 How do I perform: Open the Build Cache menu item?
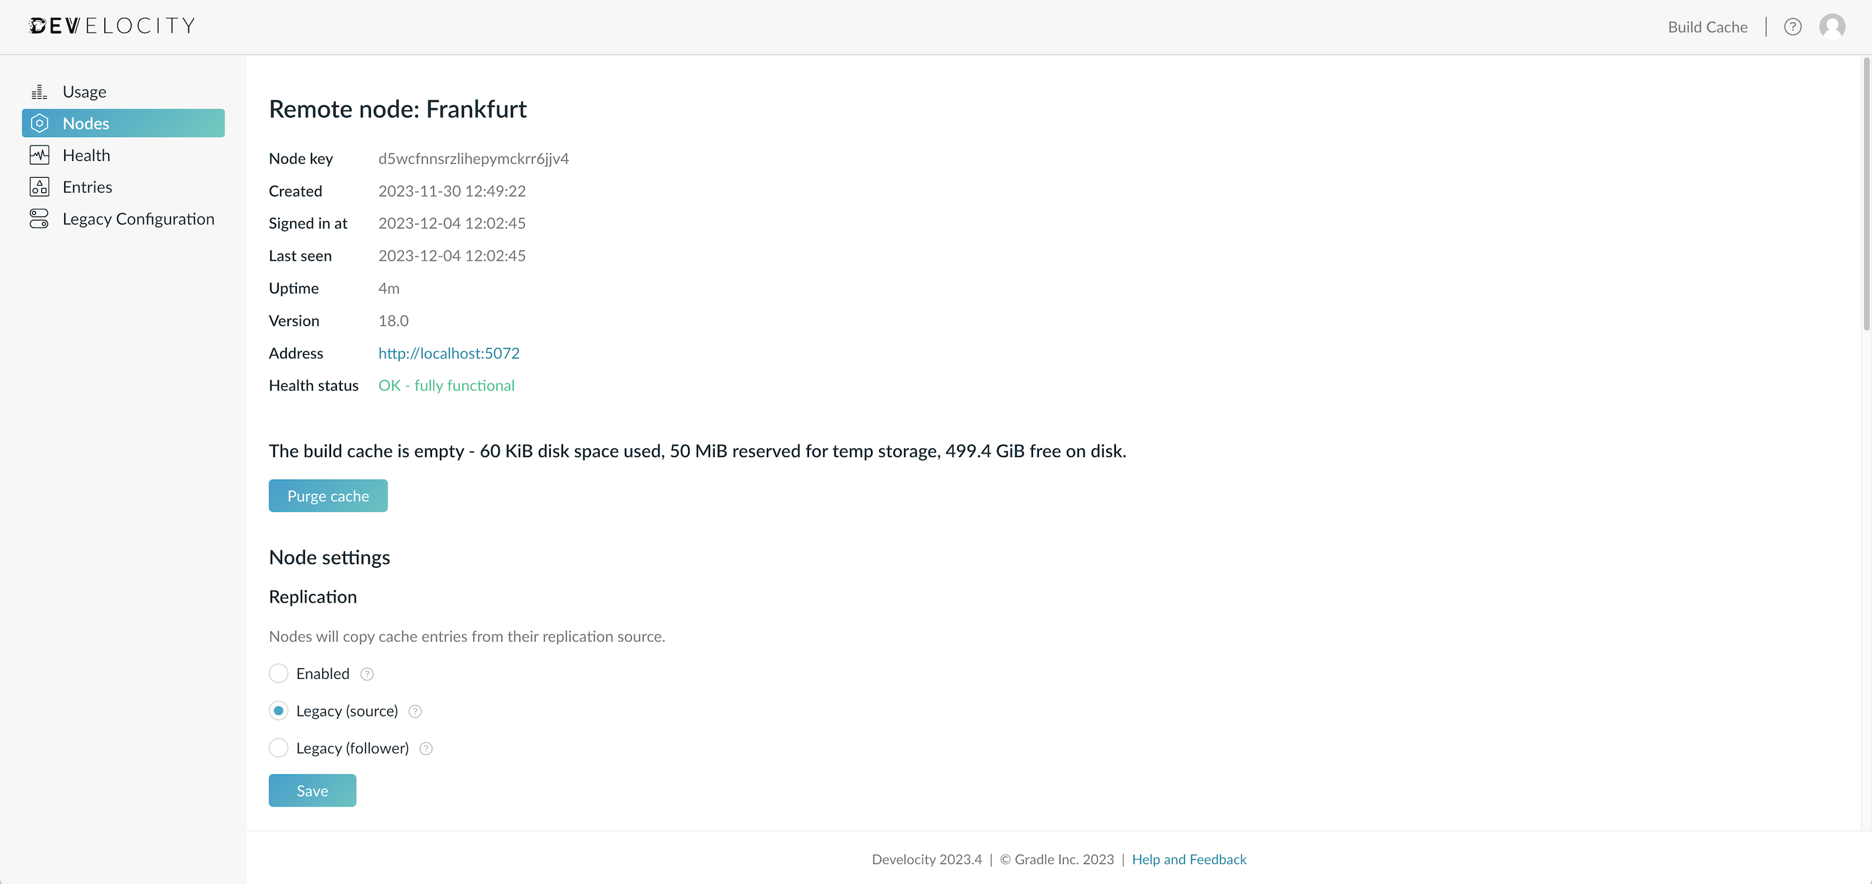pyautogui.click(x=1708, y=26)
